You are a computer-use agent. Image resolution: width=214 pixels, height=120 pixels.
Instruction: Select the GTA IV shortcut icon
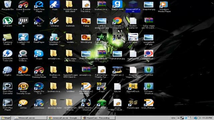point(117,37)
